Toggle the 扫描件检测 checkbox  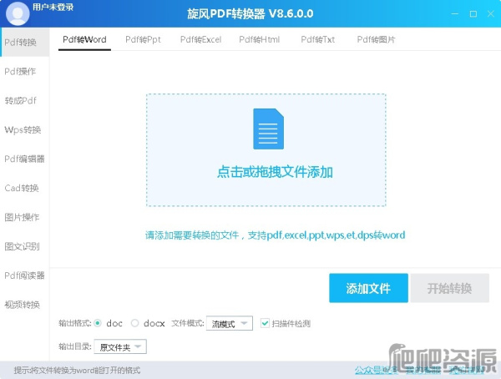point(266,323)
